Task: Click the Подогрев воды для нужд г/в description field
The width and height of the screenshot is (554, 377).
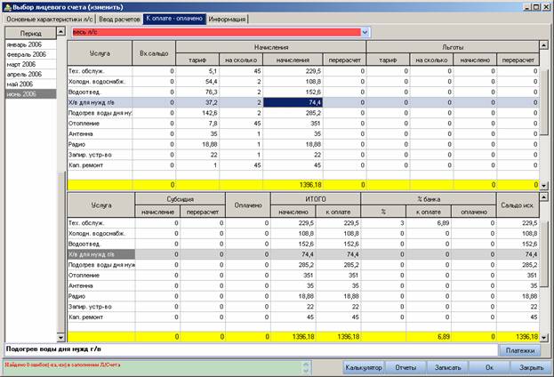Action: [251, 349]
